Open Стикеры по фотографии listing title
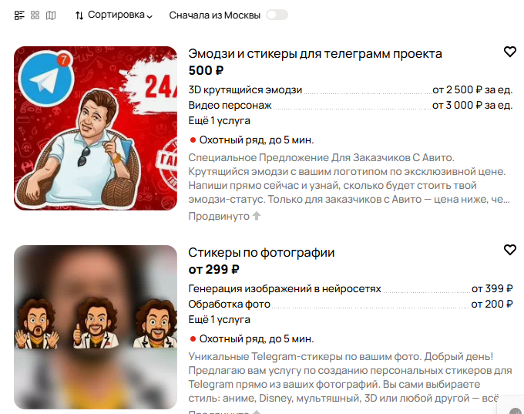 point(261,252)
